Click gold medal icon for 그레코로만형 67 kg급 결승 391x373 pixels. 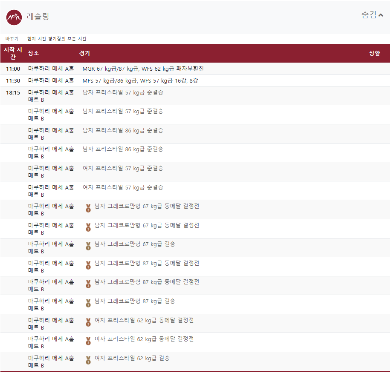(x=88, y=246)
